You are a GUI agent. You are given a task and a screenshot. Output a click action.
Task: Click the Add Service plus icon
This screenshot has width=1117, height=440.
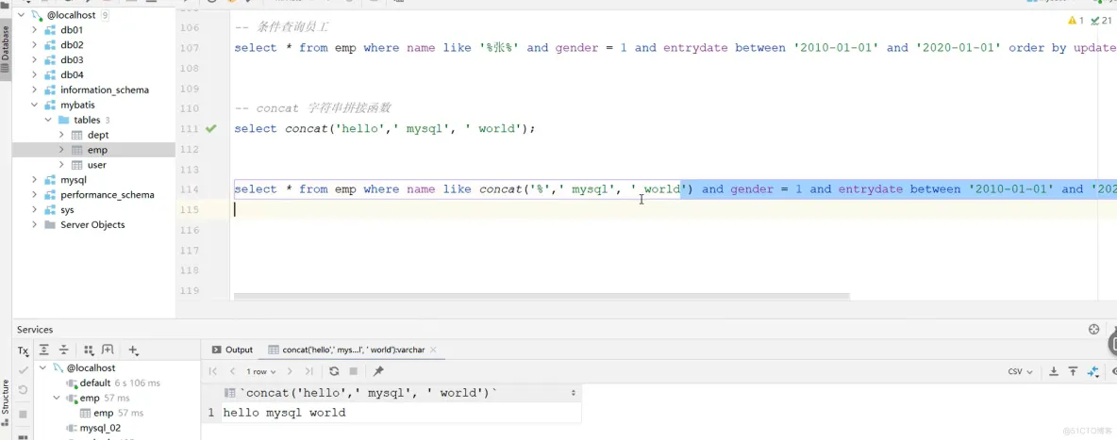[x=133, y=350]
